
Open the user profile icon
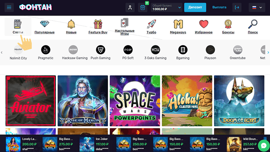click(x=130, y=7)
